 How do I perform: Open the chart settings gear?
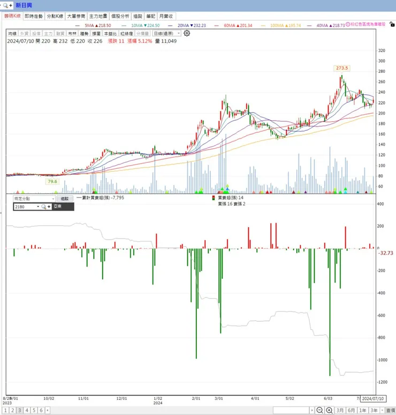[x=187, y=33]
